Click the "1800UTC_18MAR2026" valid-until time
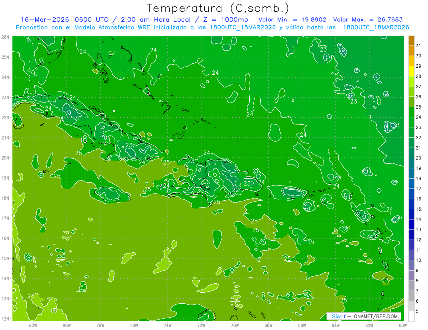Viewport: 428px width, 330px height. pos(376,27)
